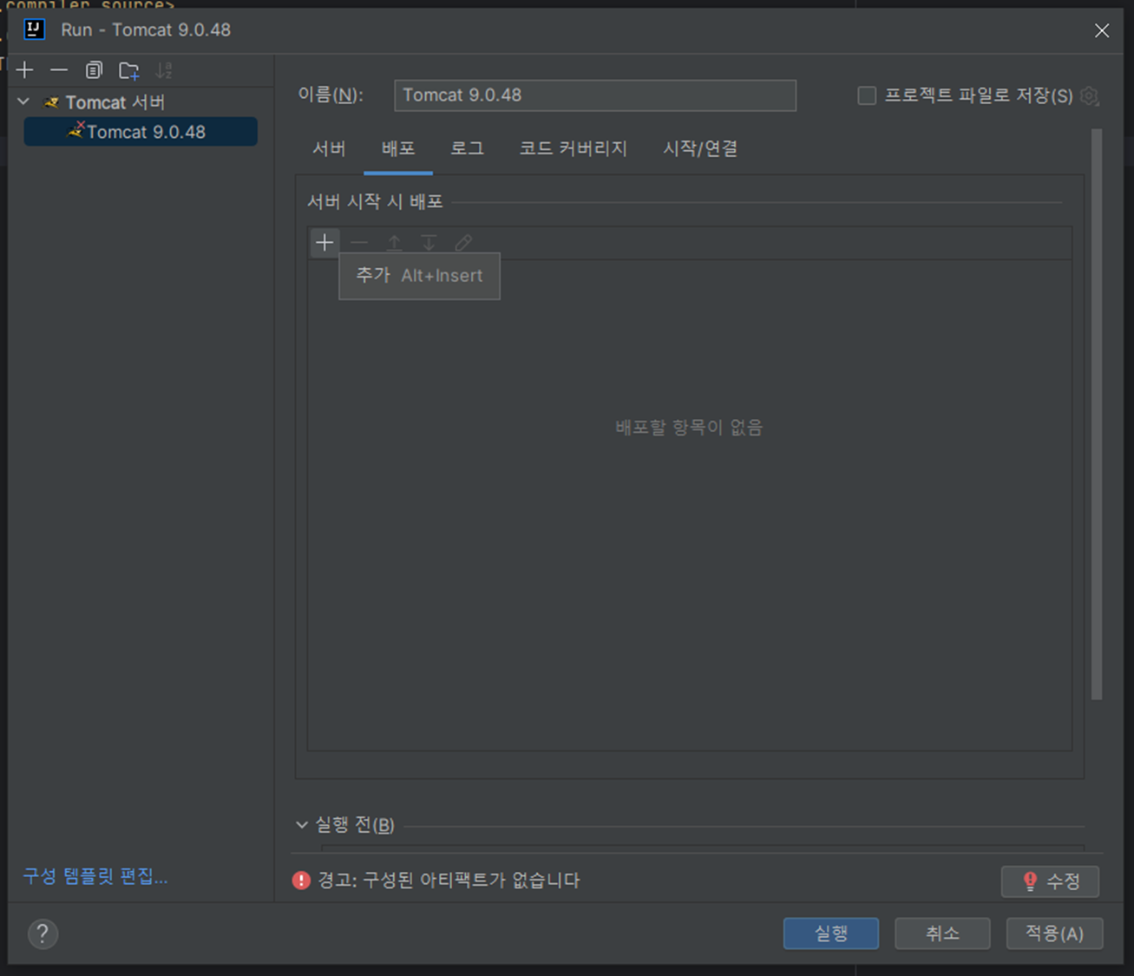Create a new configuration folder

coord(128,70)
